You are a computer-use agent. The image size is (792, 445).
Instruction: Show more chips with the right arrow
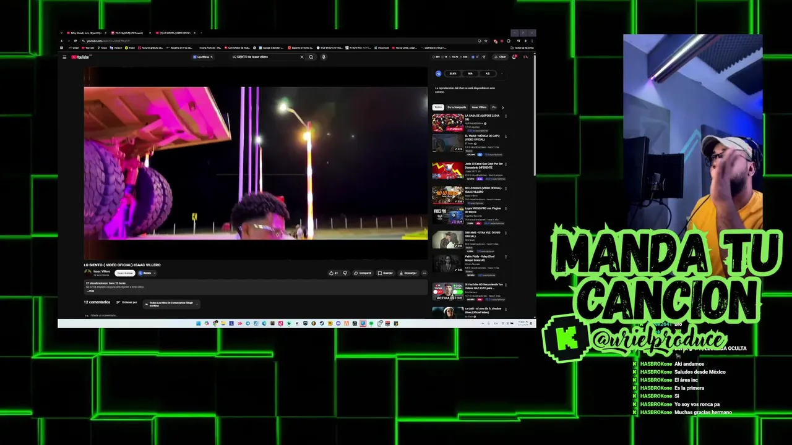502,107
